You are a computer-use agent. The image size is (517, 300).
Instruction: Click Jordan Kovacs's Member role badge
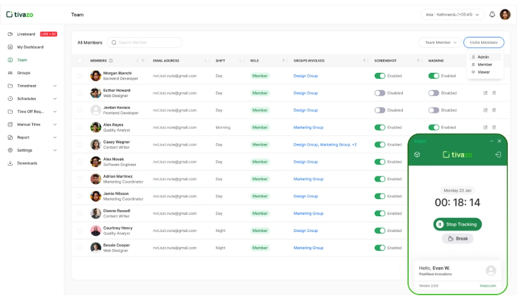260,111
